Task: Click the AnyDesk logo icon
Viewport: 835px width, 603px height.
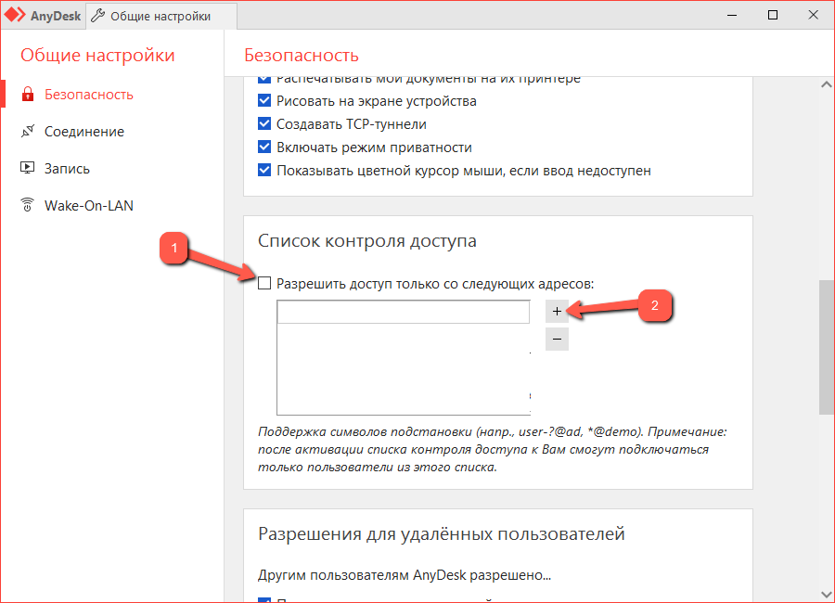Action: (14, 15)
